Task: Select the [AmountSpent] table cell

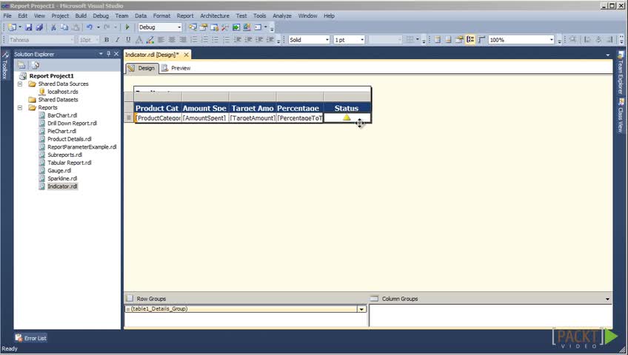Action: (x=204, y=118)
